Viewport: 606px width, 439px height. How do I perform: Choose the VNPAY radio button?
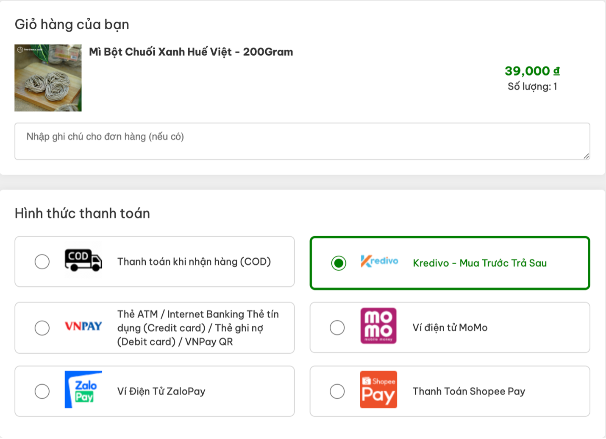(42, 328)
